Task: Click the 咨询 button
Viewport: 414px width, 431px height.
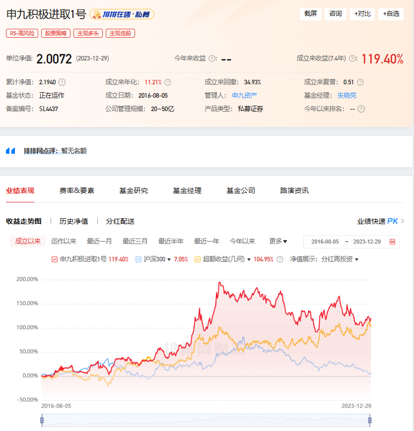Action: point(336,14)
